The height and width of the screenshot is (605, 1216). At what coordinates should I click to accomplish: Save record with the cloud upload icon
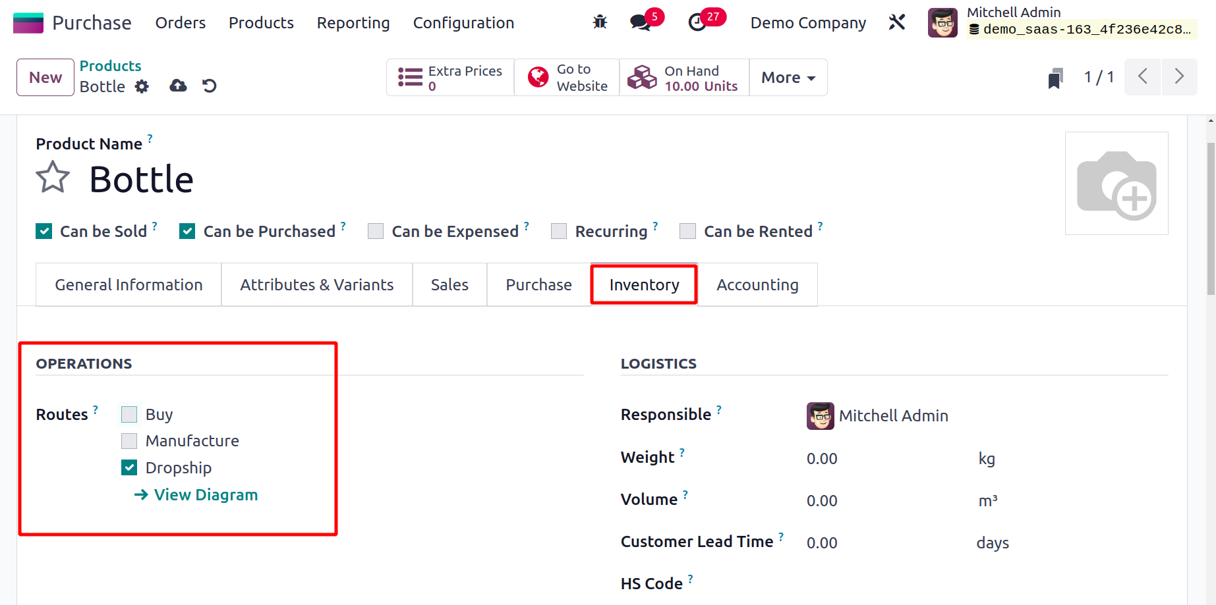(x=178, y=86)
